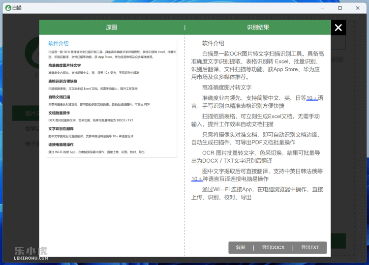Maximize the 白描 window
Image resolution: width=369 pixels, height=265 pixels.
pyautogui.click(x=340, y=8)
